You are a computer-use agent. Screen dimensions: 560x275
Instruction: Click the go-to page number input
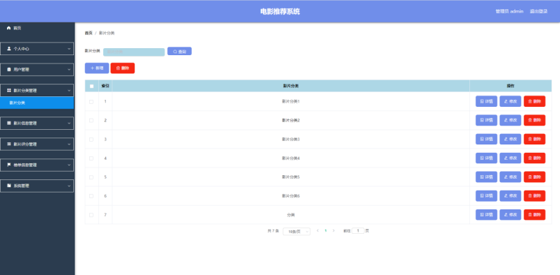358,230
